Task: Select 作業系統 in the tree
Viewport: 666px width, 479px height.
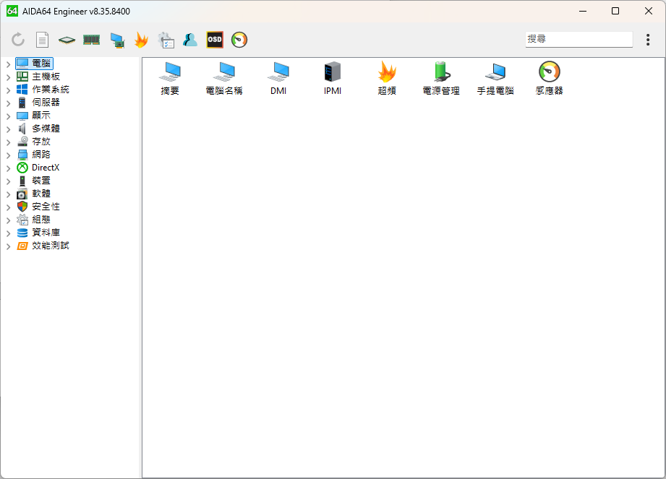Action: tap(43, 90)
